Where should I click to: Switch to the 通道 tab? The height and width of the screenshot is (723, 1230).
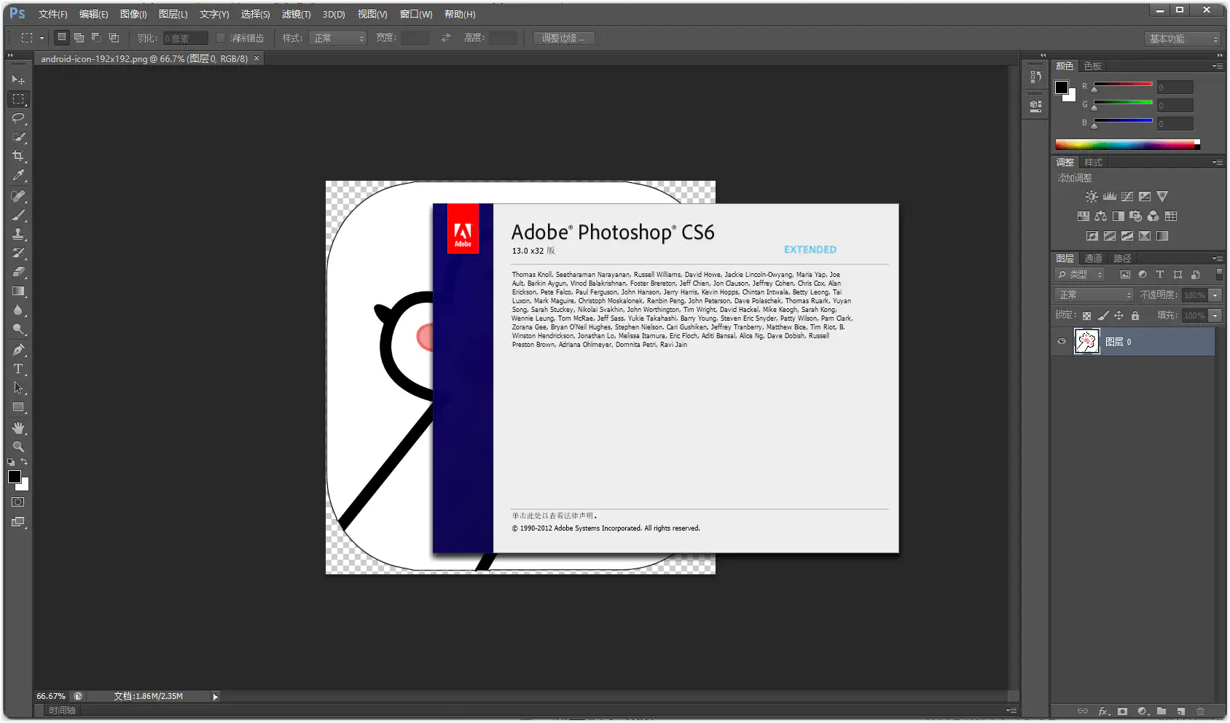click(1093, 258)
